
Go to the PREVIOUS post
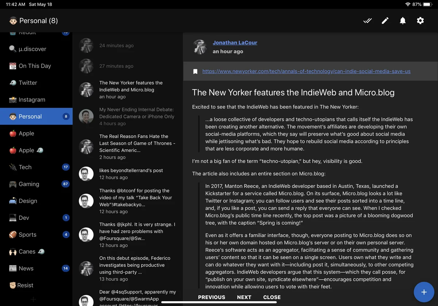pyautogui.click(x=211, y=297)
